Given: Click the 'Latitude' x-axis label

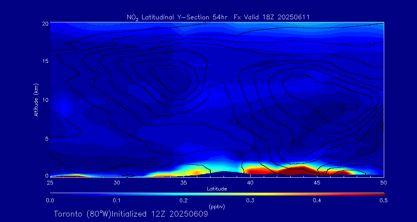Looking at the screenshot, I should (217, 189).
